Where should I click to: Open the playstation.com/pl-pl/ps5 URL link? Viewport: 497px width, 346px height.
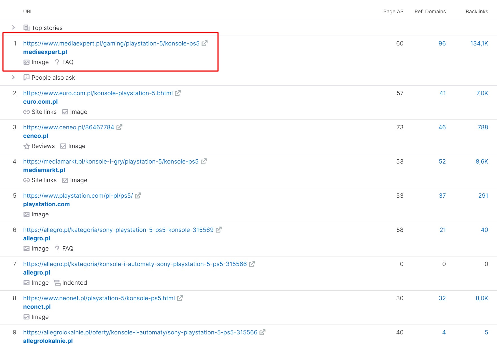tap(78, 196)
